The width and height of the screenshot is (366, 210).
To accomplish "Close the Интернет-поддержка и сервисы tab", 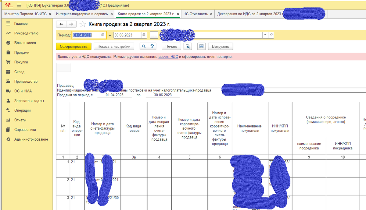I will [111, 14].
